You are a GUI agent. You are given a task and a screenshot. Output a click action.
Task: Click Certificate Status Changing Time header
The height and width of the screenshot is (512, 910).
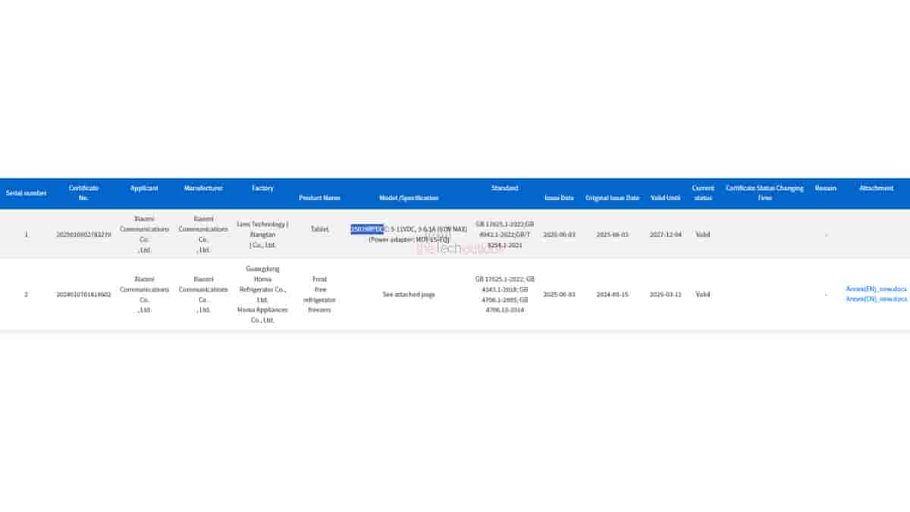[x=764, y=193]
